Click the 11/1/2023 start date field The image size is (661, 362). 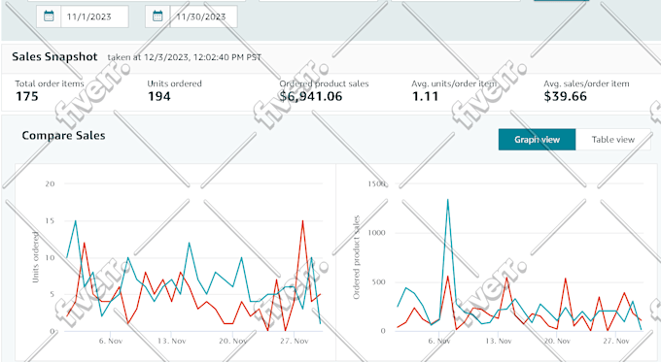[x=95, y=16]
